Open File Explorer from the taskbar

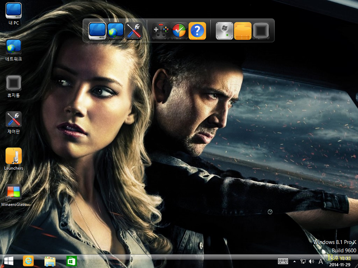click(50, 261)
